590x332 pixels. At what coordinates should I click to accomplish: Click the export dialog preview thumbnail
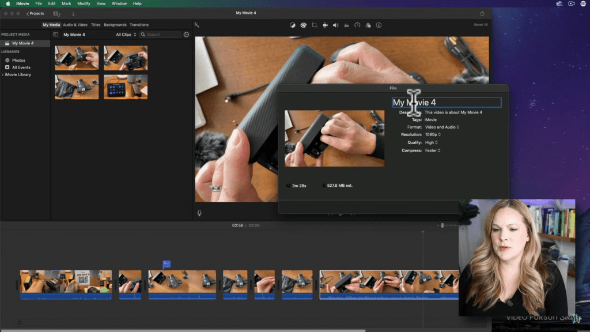point(335,138)
